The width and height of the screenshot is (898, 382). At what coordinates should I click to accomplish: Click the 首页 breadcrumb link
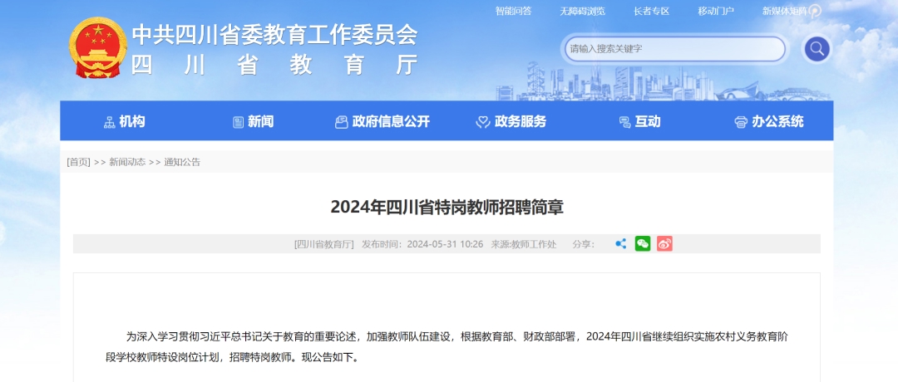[78, 162]
